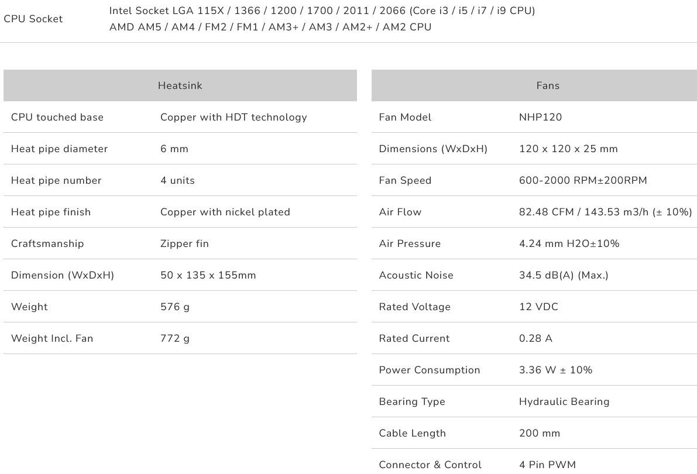Select the 50 x 135 x 155mm dimension value
The image size is (697, 474).
click(208, 275)
